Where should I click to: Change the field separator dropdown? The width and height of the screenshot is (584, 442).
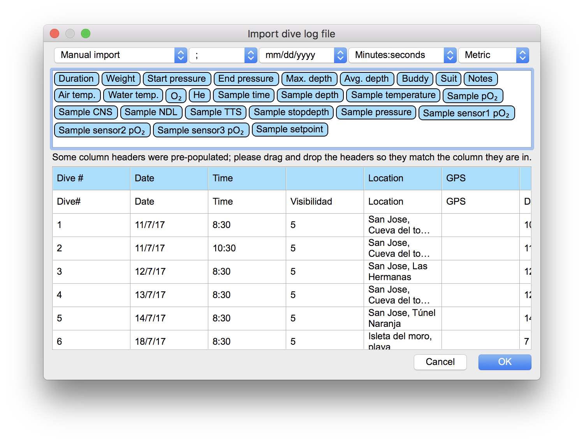[x=222, y=55]
